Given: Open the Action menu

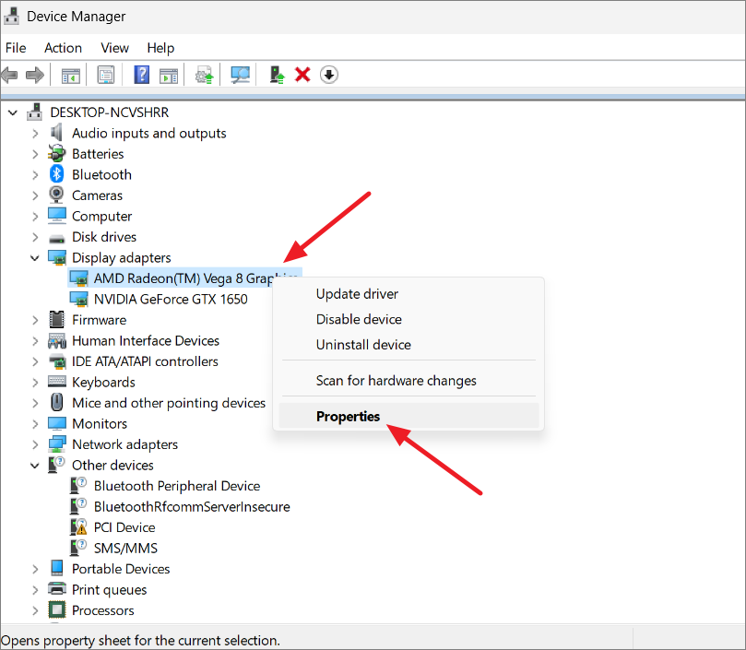Looking at the screenshot, I should point(63,48).
